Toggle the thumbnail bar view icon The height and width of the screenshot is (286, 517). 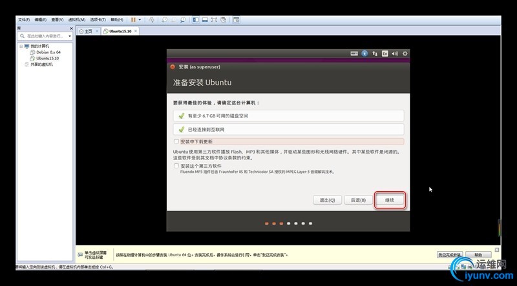[205, 20]
